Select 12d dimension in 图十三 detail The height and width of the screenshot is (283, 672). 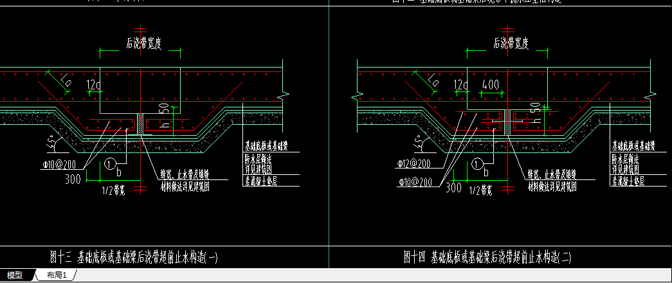coord(93,86)
